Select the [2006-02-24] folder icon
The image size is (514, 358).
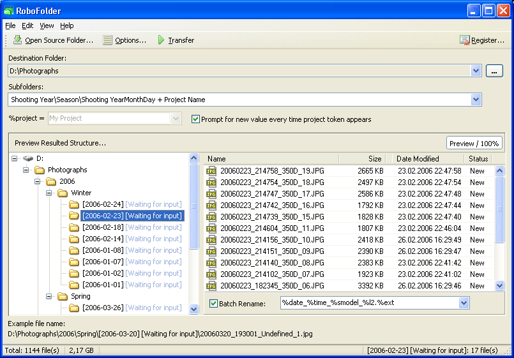point(74,204)
